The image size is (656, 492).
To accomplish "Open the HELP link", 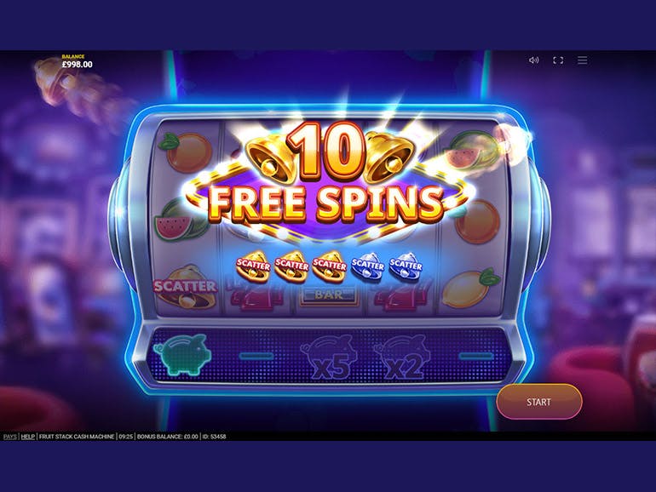I will click(28, 437).
